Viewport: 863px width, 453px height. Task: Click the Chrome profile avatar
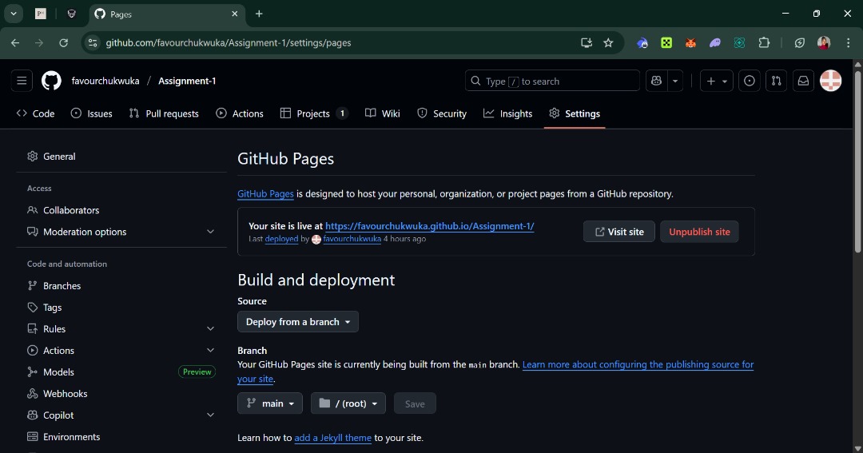point(823,43)
